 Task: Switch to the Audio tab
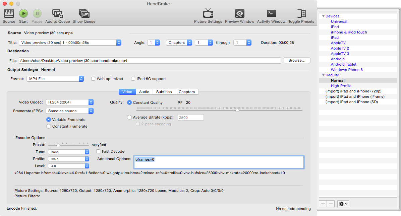pos(144,92)
